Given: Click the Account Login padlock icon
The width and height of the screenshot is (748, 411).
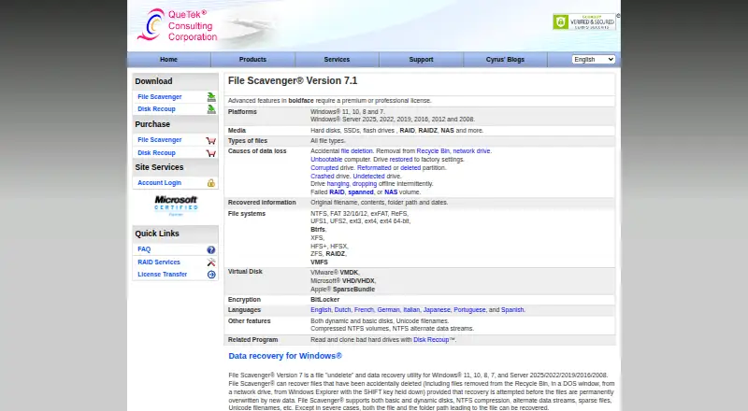Looking at the screenshot, I should tap(211, 182).
